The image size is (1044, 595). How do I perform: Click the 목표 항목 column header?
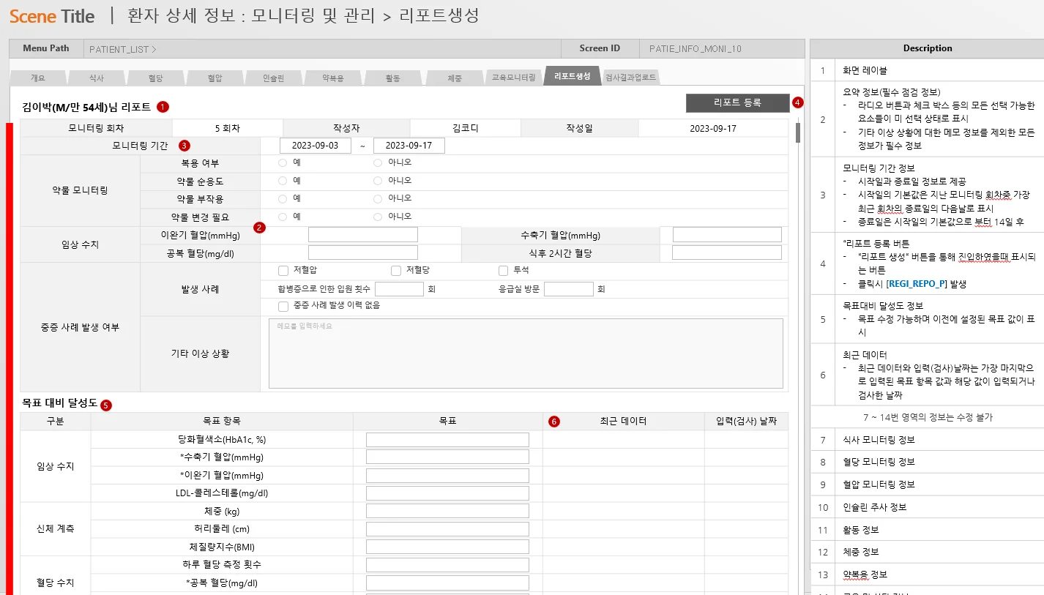tap(222, 422)
